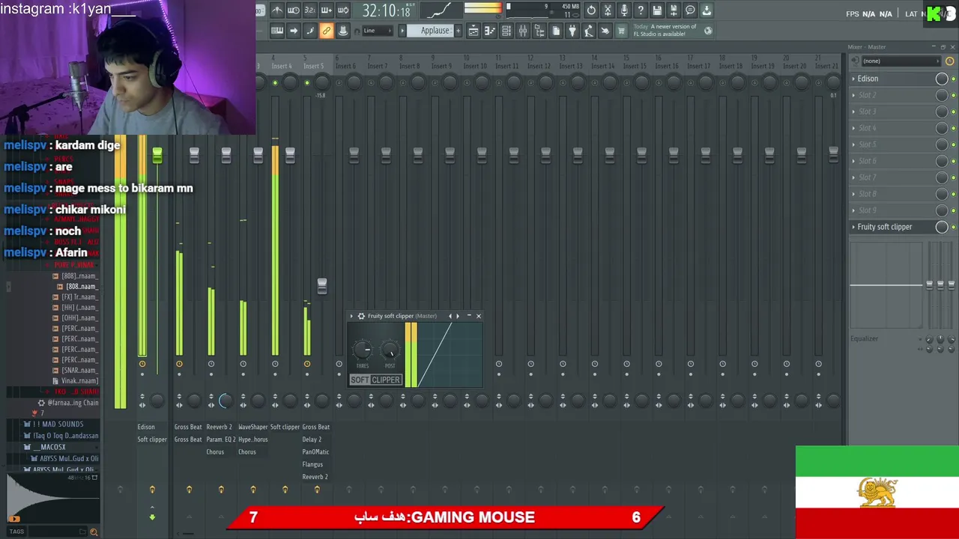The width and height of the screenshot is (959, 539).
Task: Click the globe online news icon
Action: pyautogui.click(x=708, y=31)
